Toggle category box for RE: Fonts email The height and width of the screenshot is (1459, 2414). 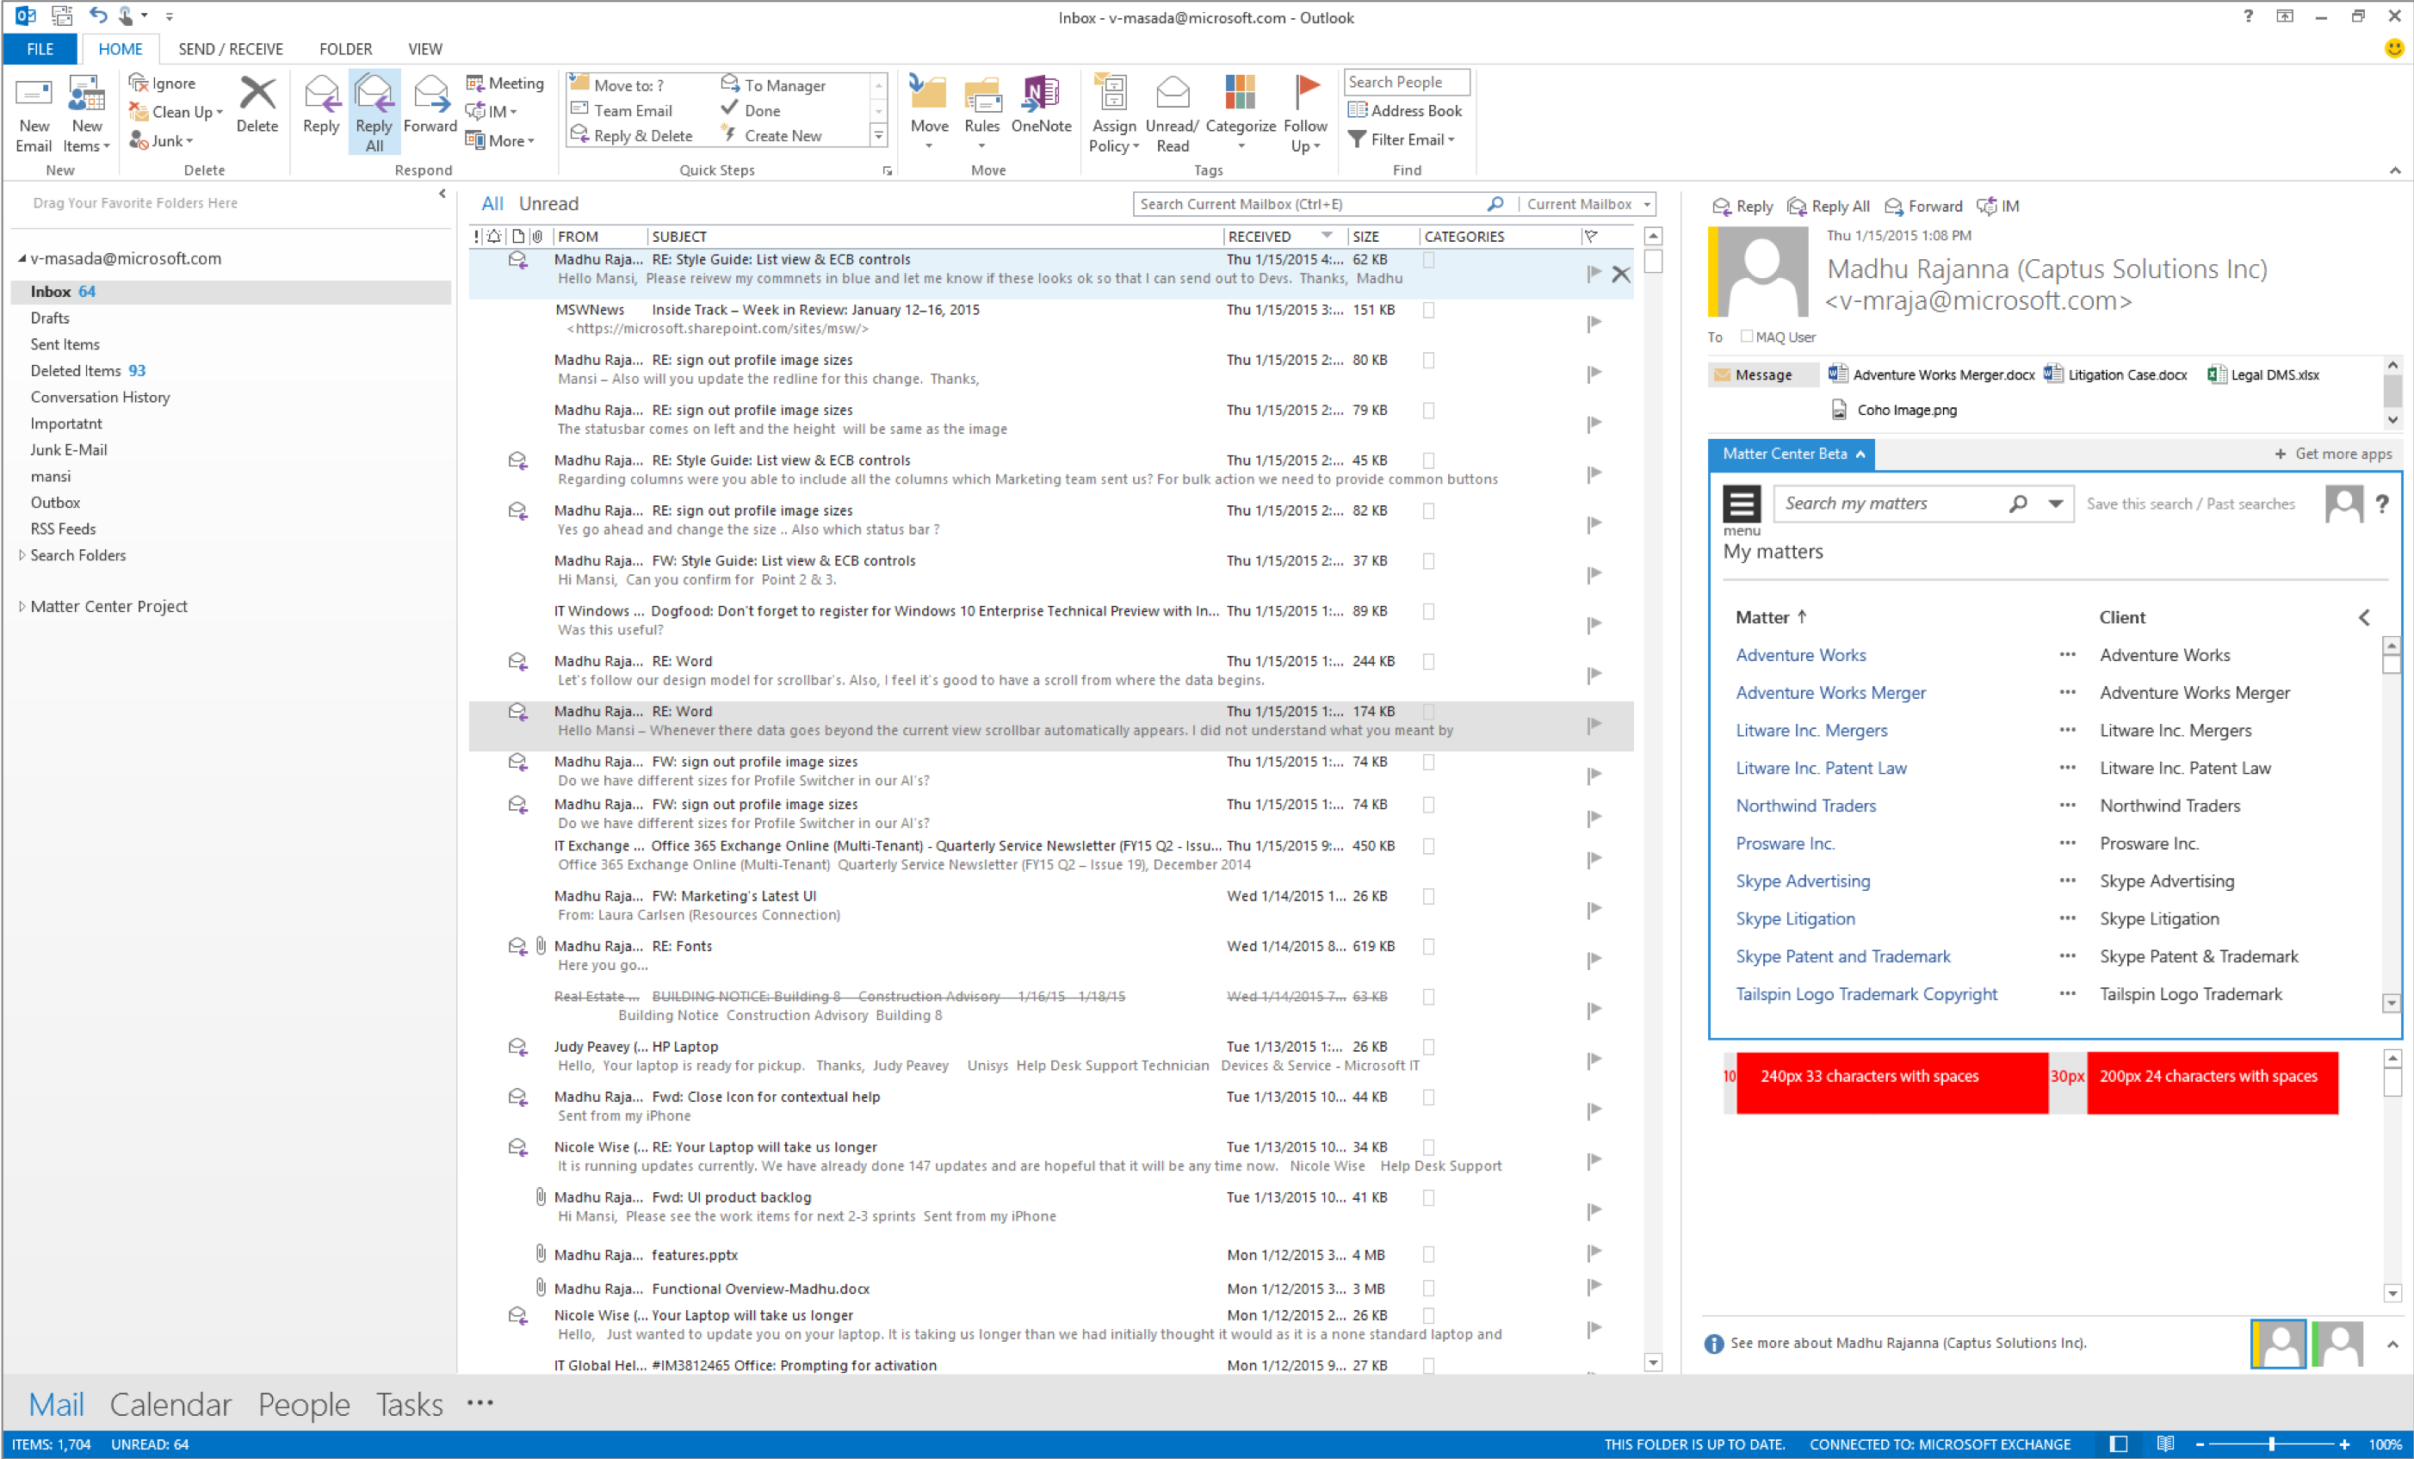1428,947
